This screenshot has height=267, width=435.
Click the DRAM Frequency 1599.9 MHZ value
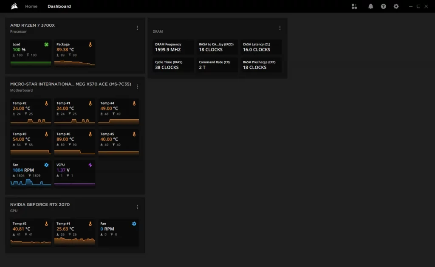pyautogui.click(x=168, y=50)
